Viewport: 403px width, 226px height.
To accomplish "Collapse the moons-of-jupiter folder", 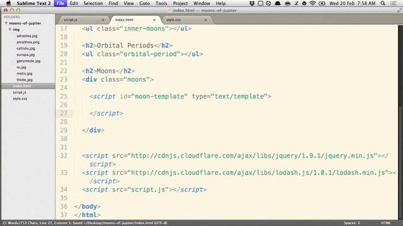I will click(6, 23).
